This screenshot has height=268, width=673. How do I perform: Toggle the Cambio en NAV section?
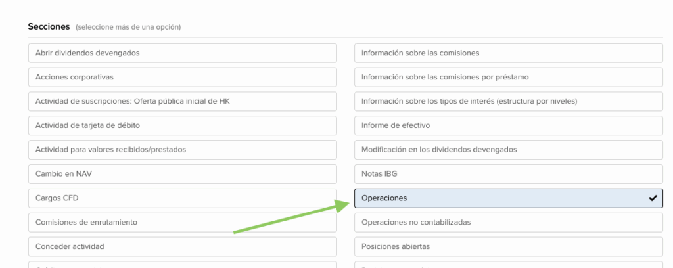(182, 174)
